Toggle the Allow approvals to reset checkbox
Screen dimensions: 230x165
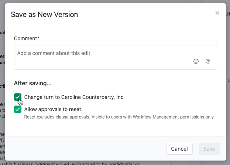(18, 109)
